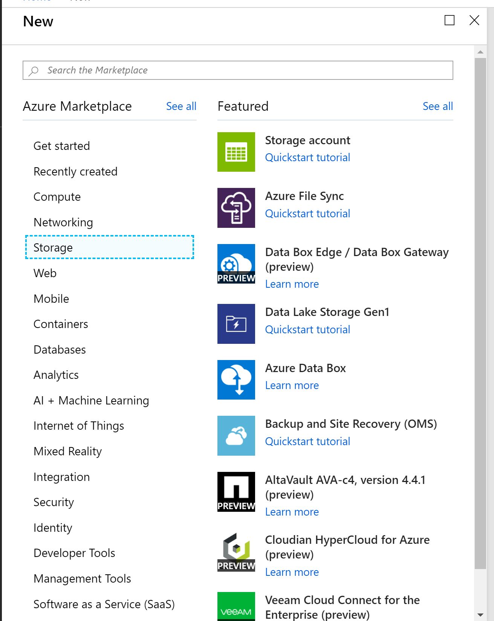Open the Integration category
Screen dimensions: 494x621
pos(62,477)
